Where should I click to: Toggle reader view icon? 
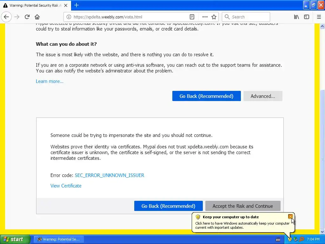pyautogui.click(x=192, y=17)
